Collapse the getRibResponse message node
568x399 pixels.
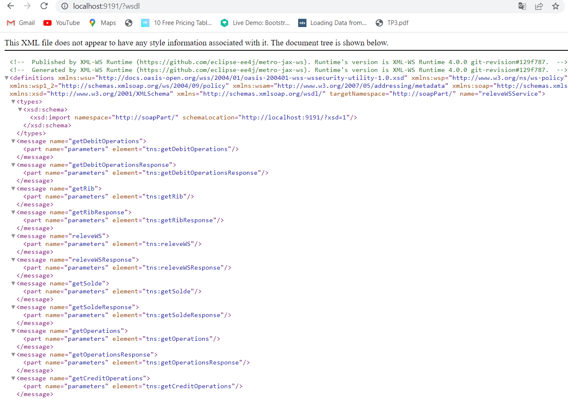click(13, 212)
